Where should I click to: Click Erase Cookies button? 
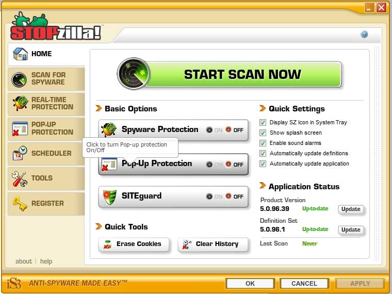[134, 244]
